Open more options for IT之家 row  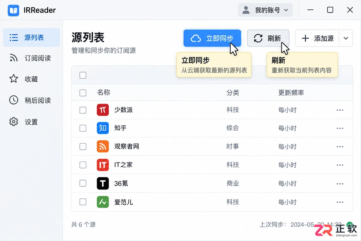[x=340, y=165]
